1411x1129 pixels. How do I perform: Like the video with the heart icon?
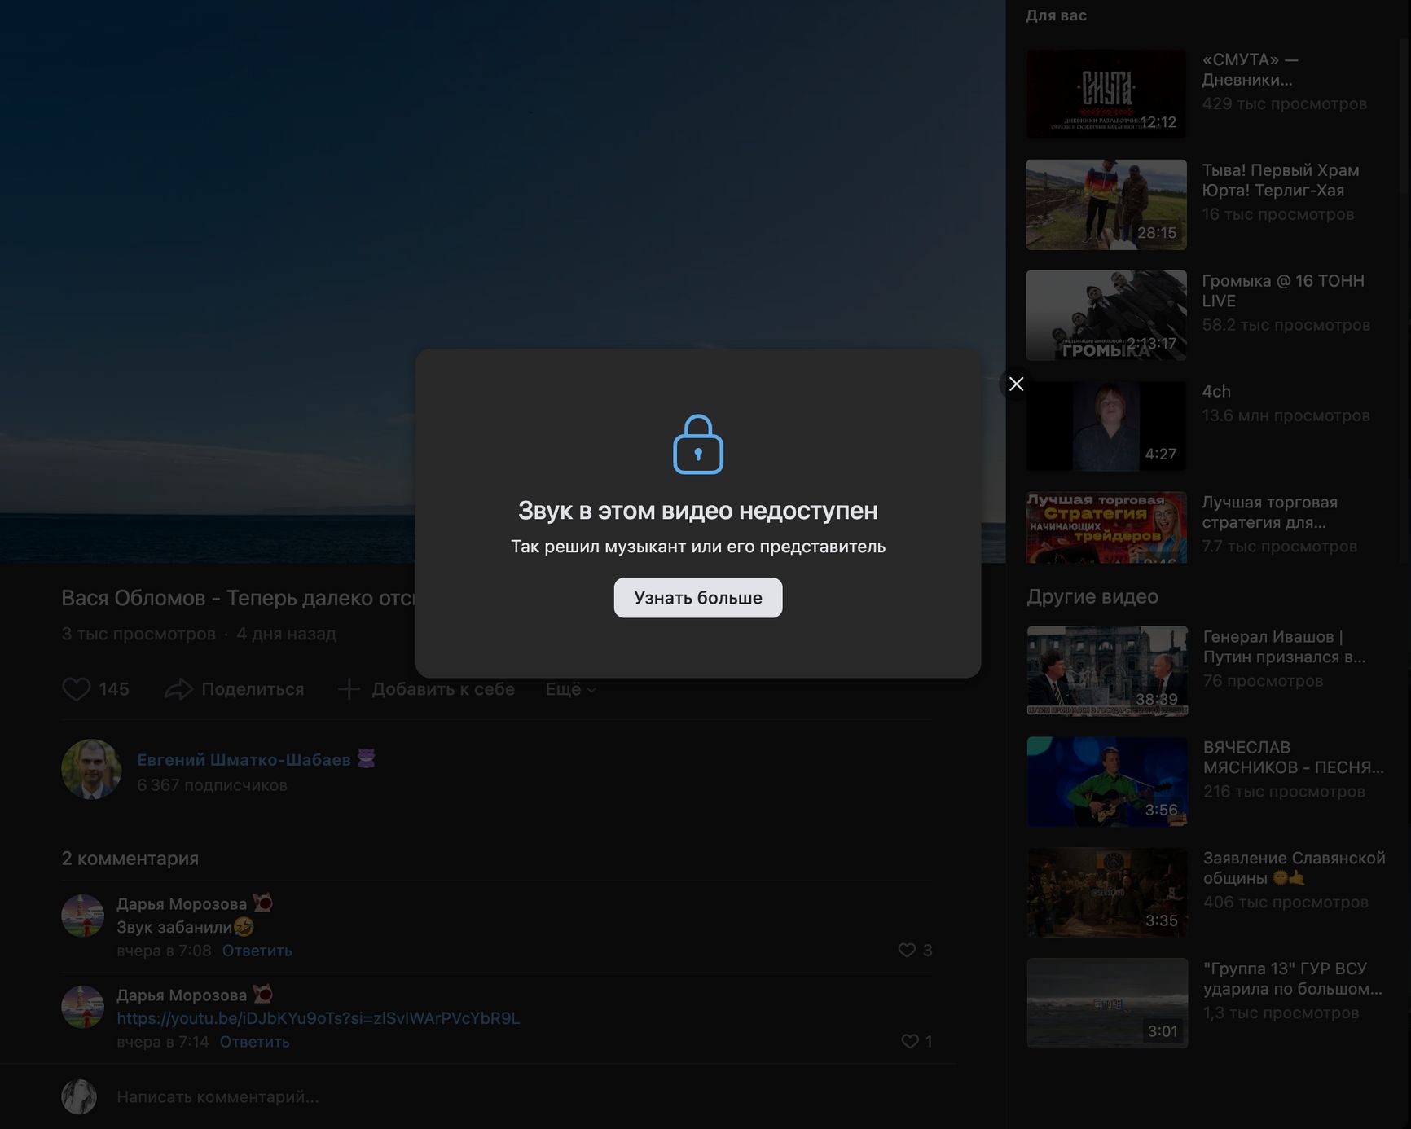pyautogui.click(x=77, y=689)
